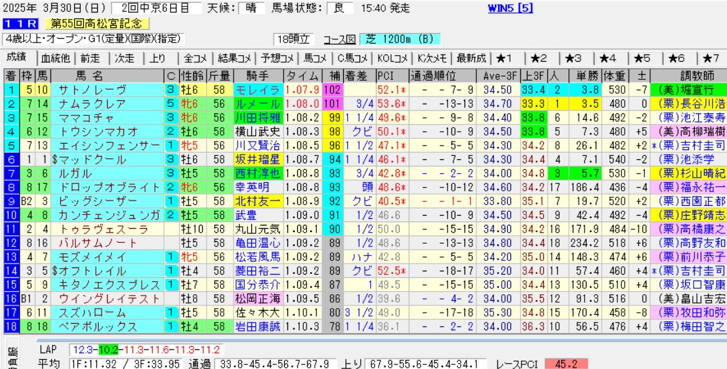Click the C column mark for ナムラクレア
Screen dimensions: 727x369
point(171,103)
